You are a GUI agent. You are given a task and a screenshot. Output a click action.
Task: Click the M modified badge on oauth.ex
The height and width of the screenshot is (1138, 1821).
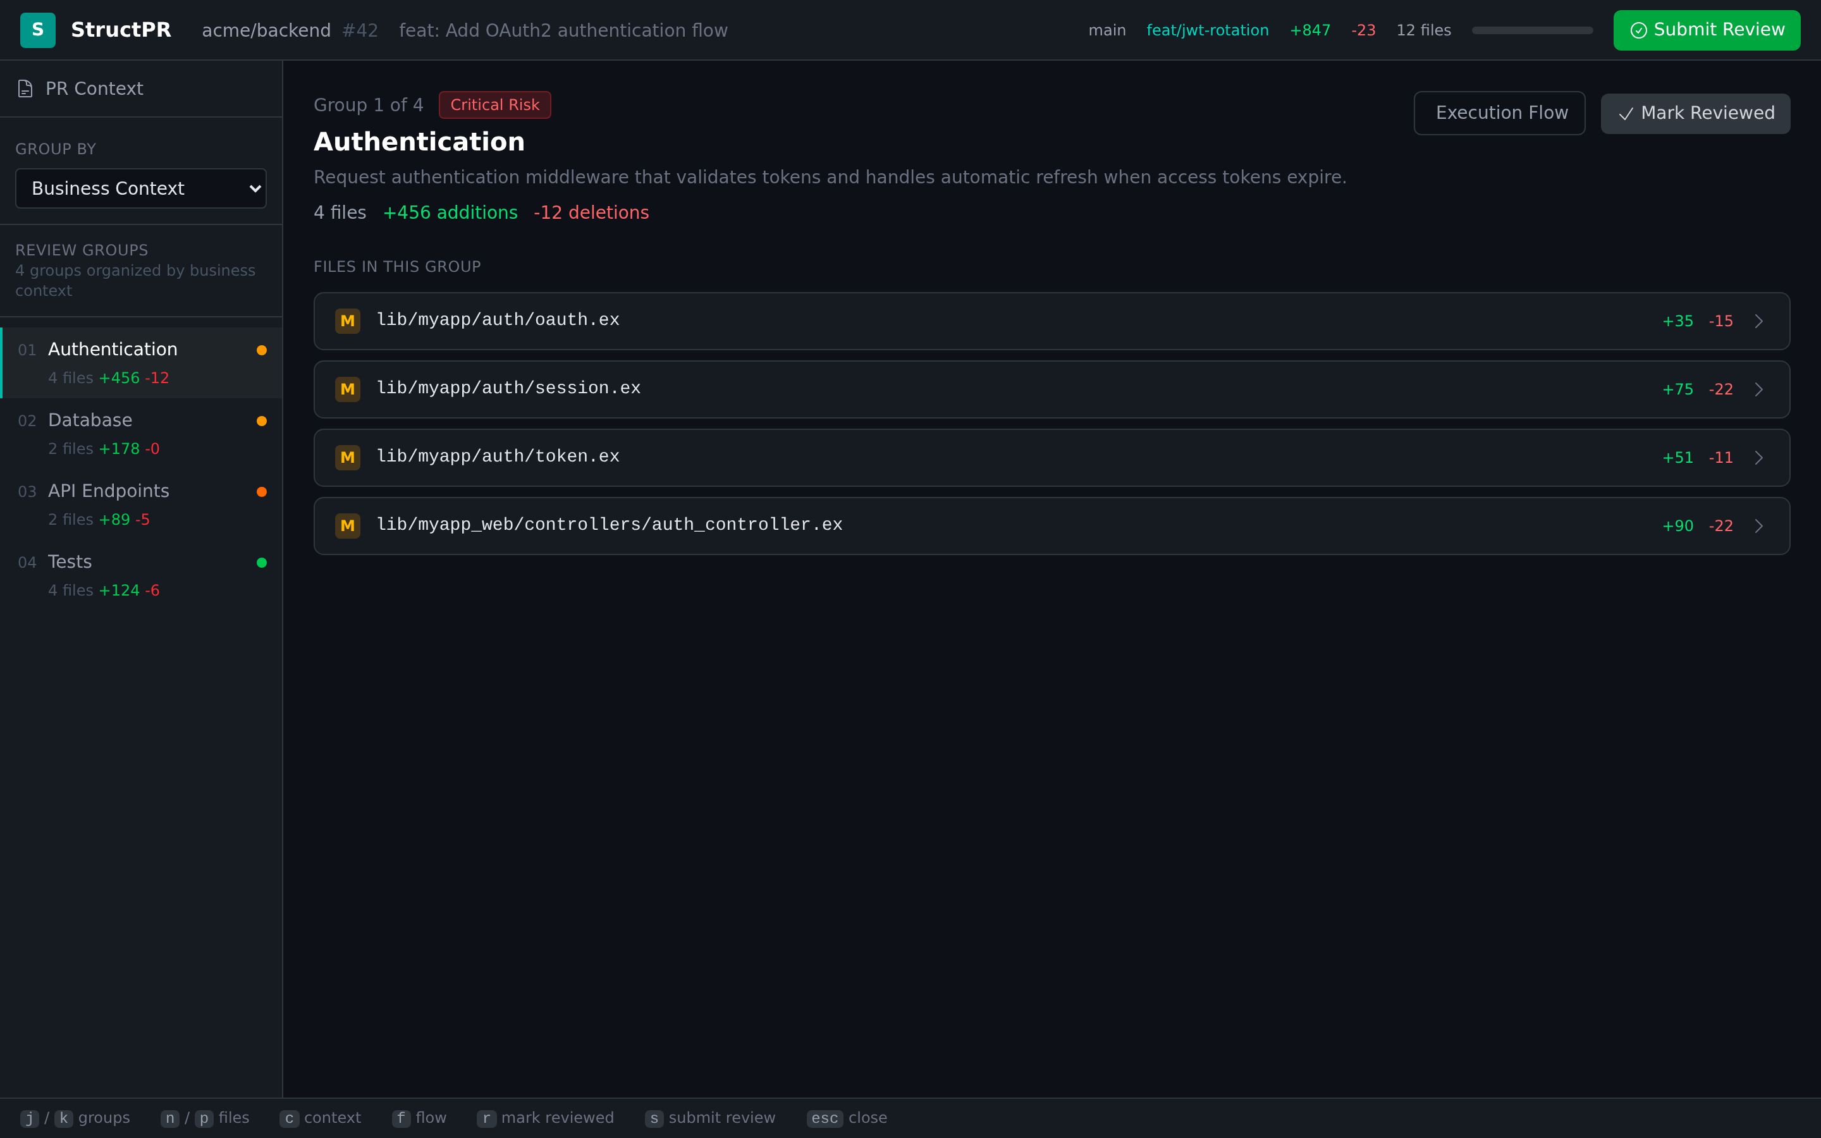point(348,321)
